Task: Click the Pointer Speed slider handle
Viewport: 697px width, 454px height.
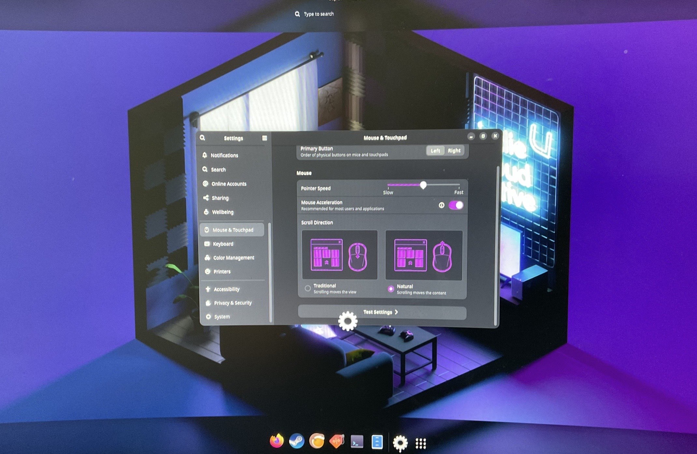Action: click(423, 185)
